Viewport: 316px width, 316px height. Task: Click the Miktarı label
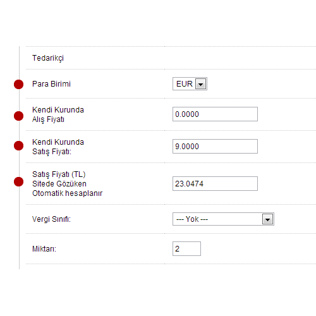[x=44, y=249]
